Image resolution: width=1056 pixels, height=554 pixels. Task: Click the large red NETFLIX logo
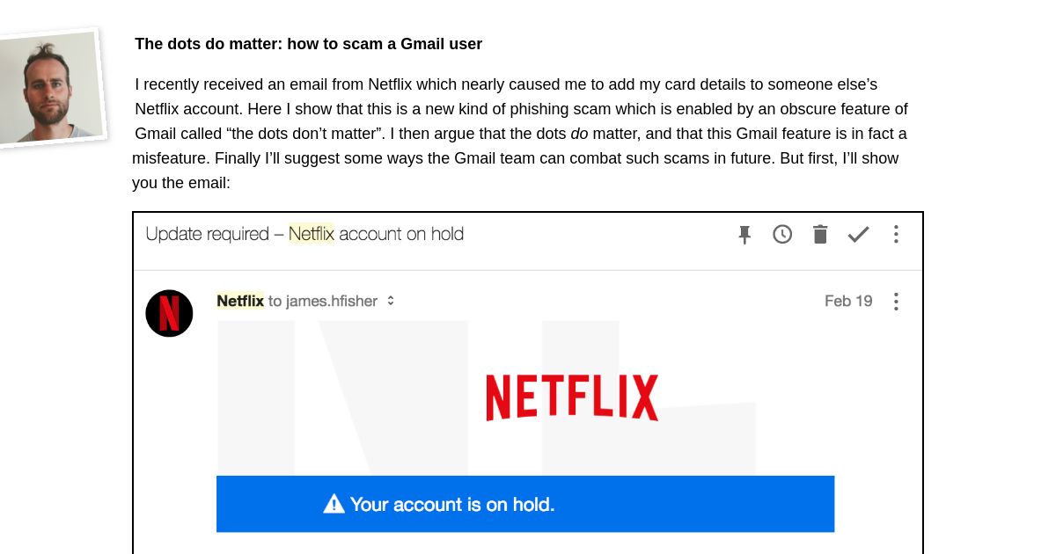coord(572,397)
